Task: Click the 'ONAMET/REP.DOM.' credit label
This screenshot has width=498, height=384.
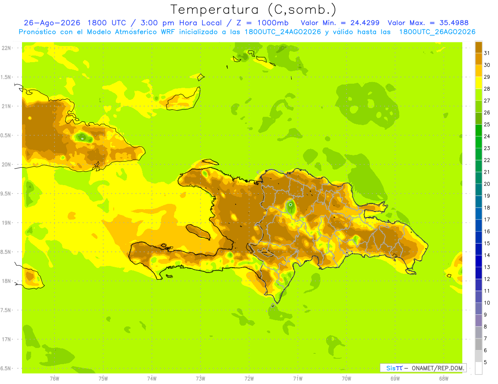Action: click(x=437, y=368)
